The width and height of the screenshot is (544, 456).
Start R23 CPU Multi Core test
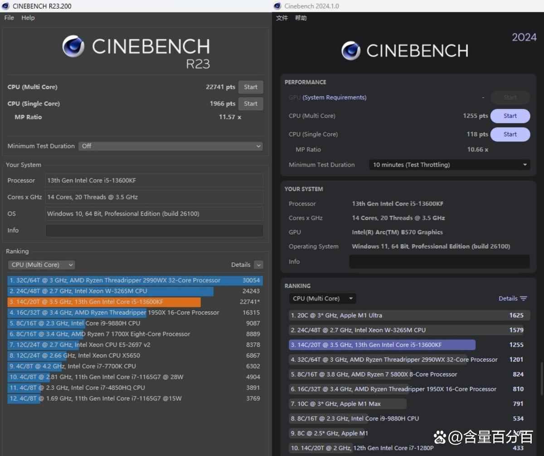pos(251,87)
